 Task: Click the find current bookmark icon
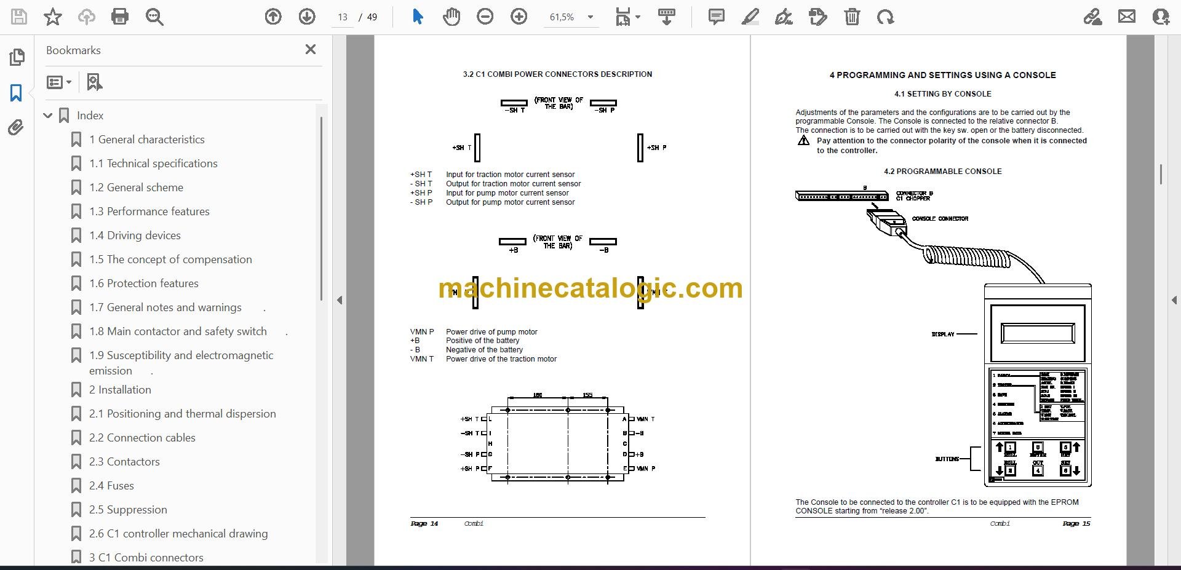point(94,82)
